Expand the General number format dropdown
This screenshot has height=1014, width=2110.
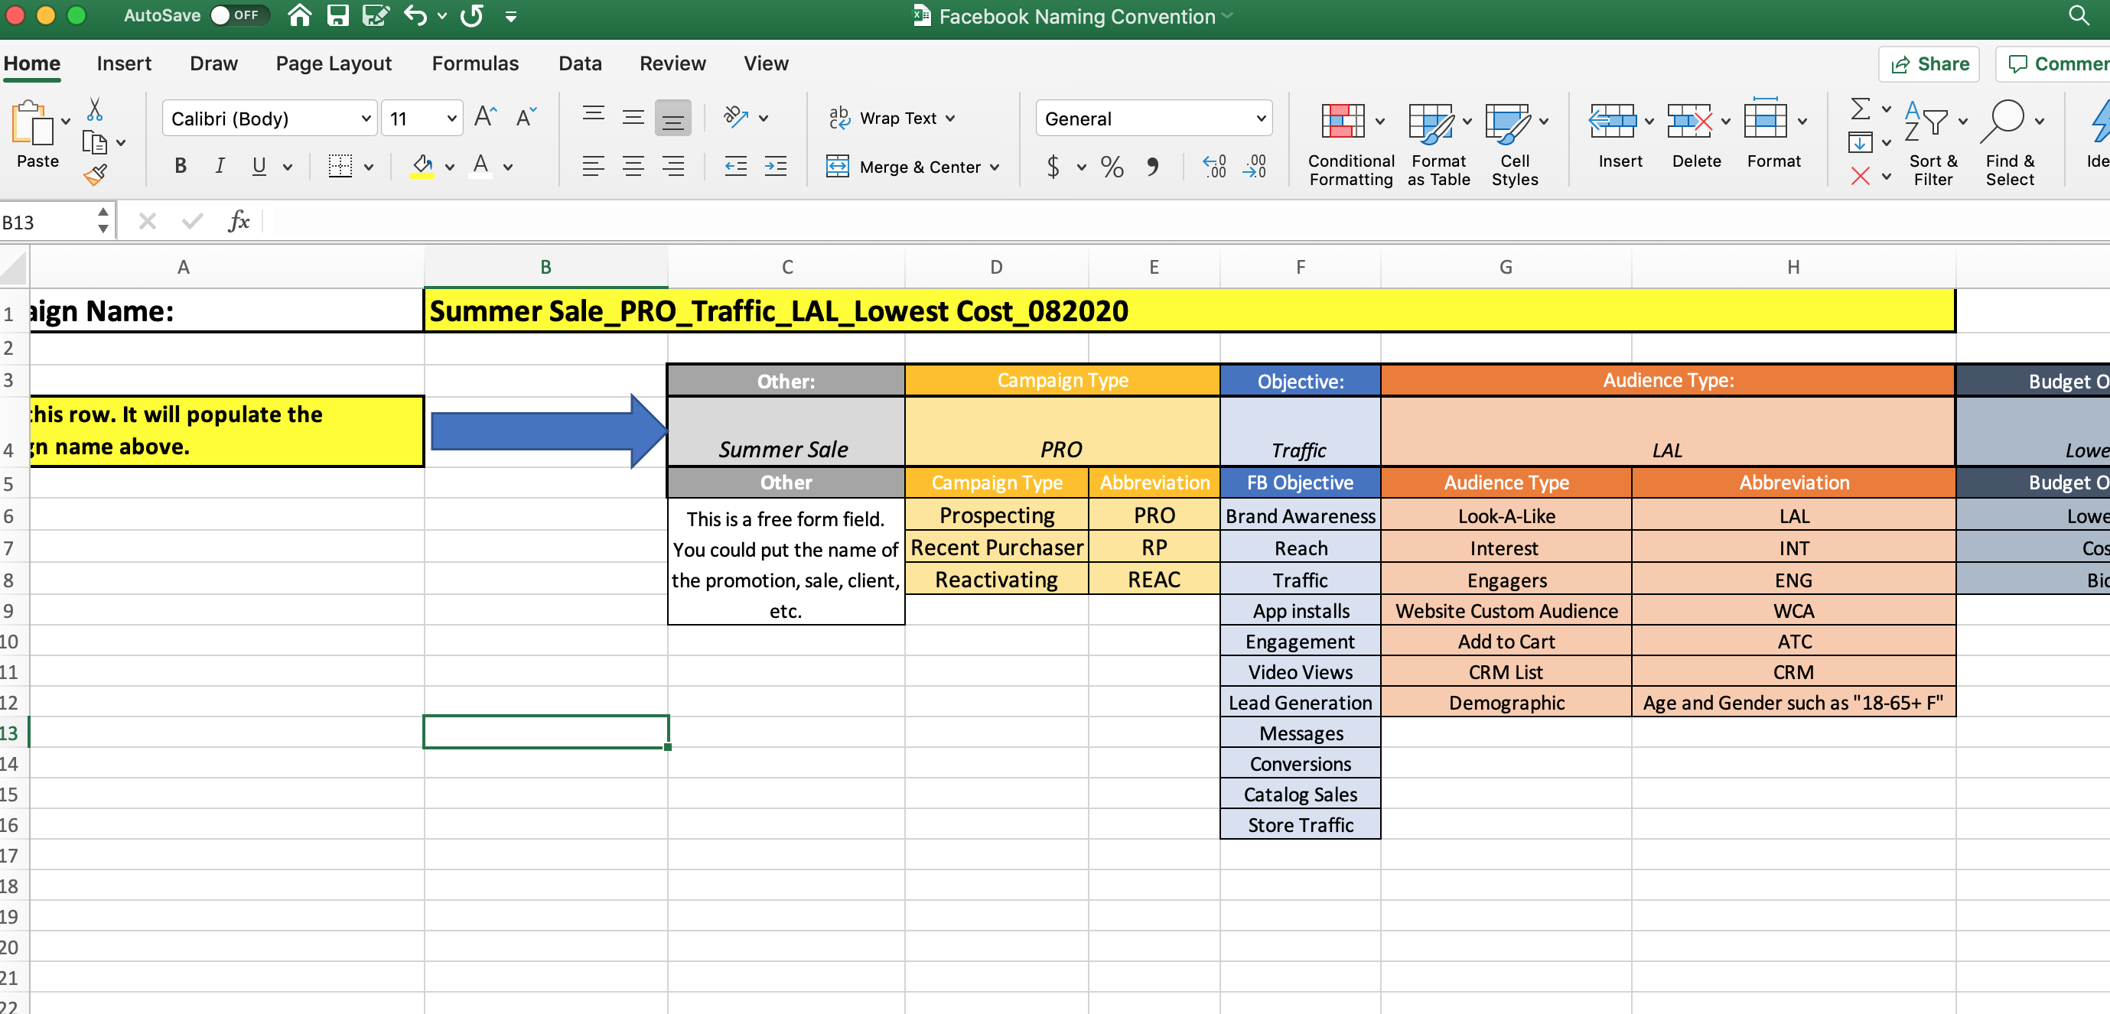pos(1260,119)
